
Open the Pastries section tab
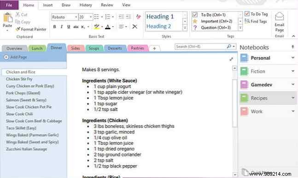137,48
